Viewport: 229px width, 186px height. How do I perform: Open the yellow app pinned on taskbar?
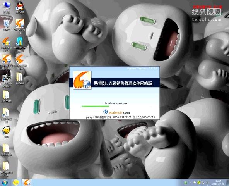pos(16,183)
